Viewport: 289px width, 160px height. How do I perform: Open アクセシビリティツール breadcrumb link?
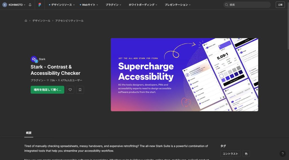tap(69, 21)
